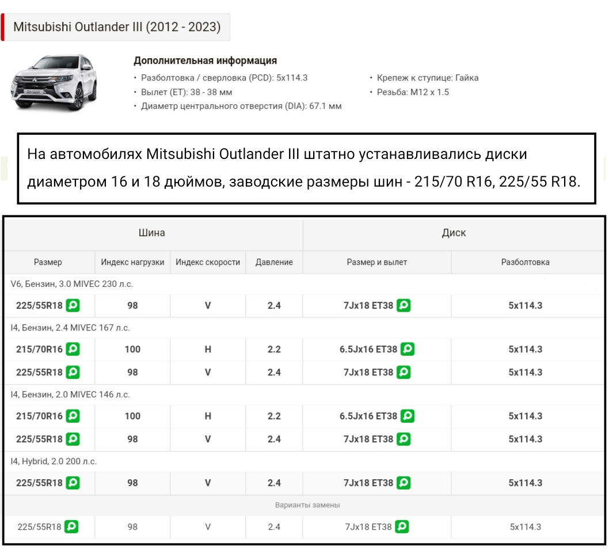Click the Резьба: M12 x 1.5 line
The image size is (609, 550).
pyautogui.click(x=413, y=92)
